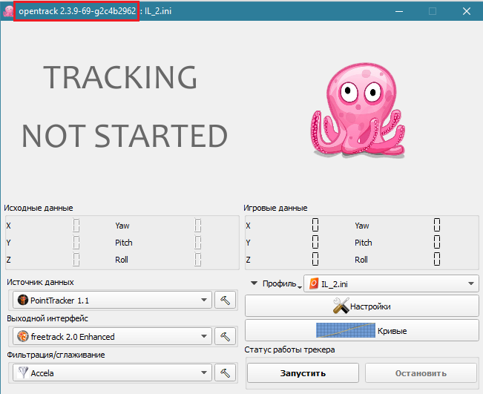
Task: Click Roll label under Исходные данные
Action: pyautogui.click(x=122, y=260)
